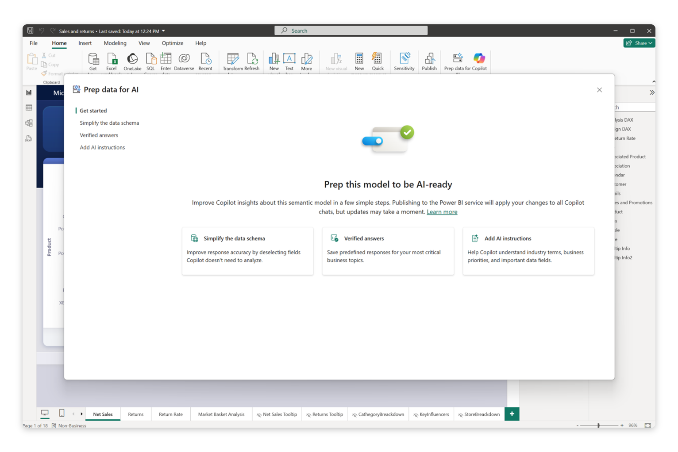Click the zoom out minus button
The image size is (678, 452).
[x=578, y=425]
